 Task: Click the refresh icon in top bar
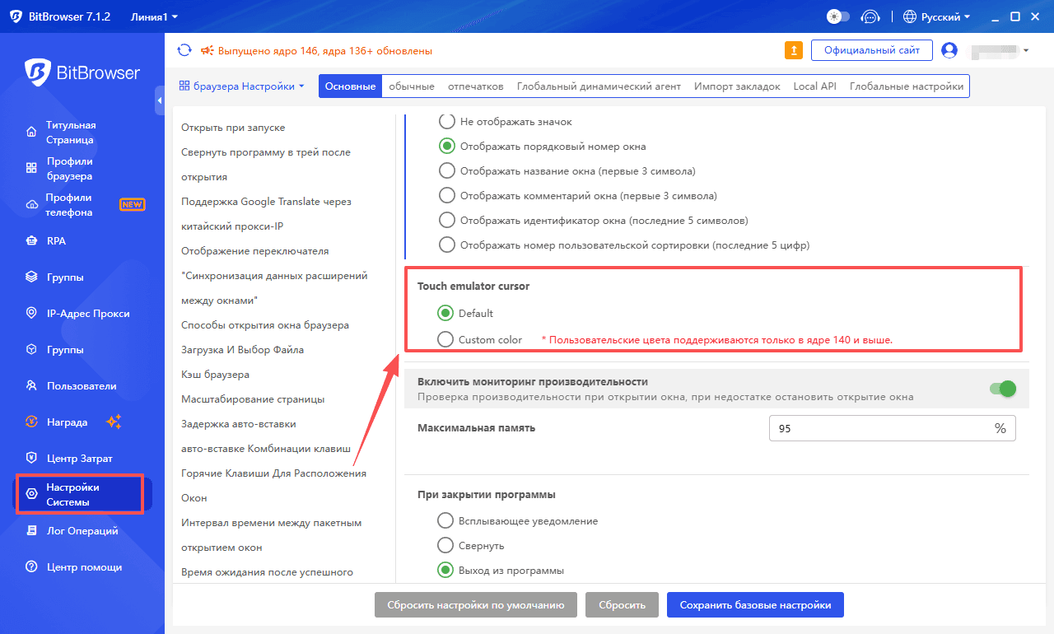coord(184,51)
